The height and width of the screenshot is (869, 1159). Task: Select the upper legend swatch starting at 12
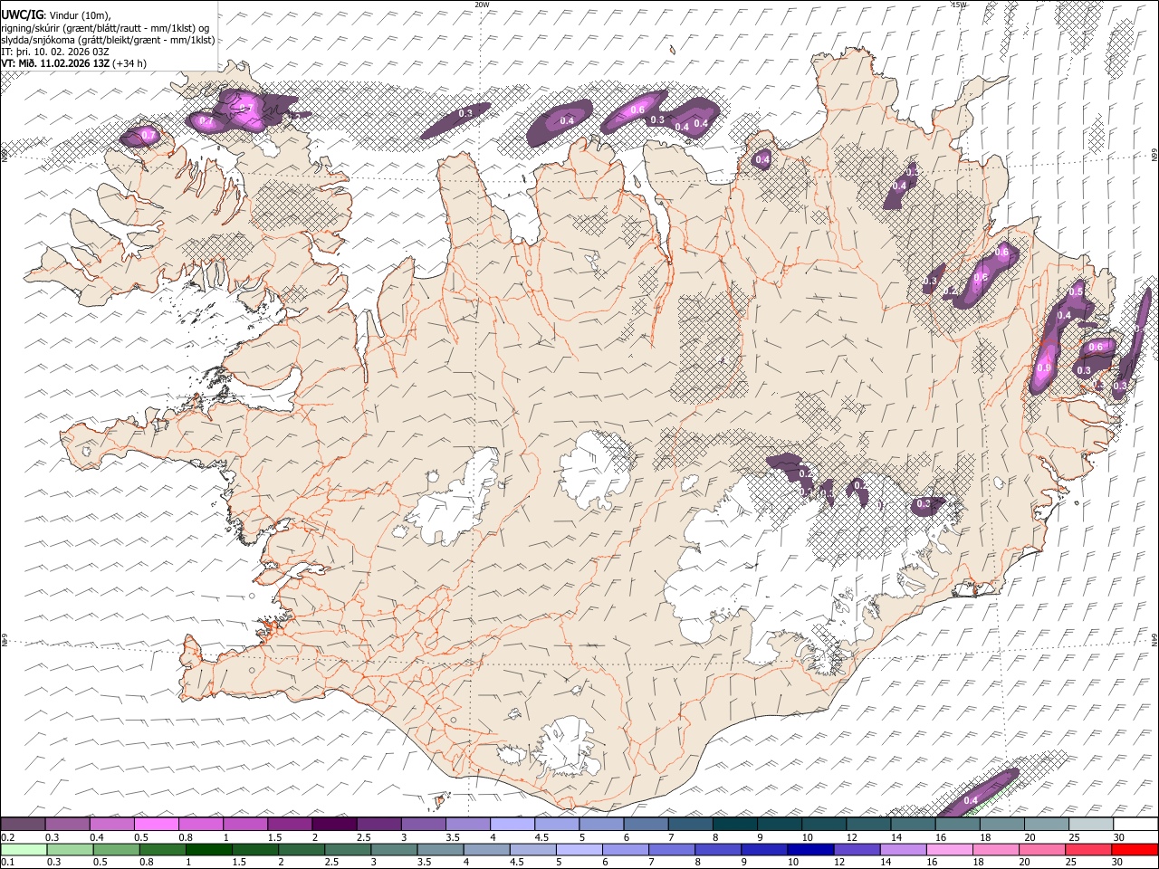867,824
